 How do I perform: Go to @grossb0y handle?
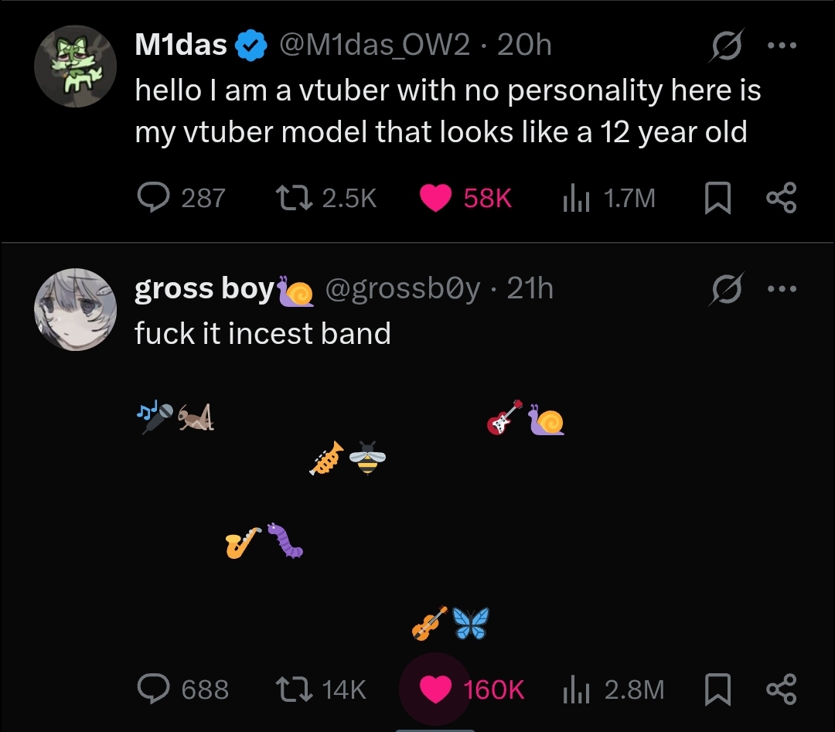point(403,289)
